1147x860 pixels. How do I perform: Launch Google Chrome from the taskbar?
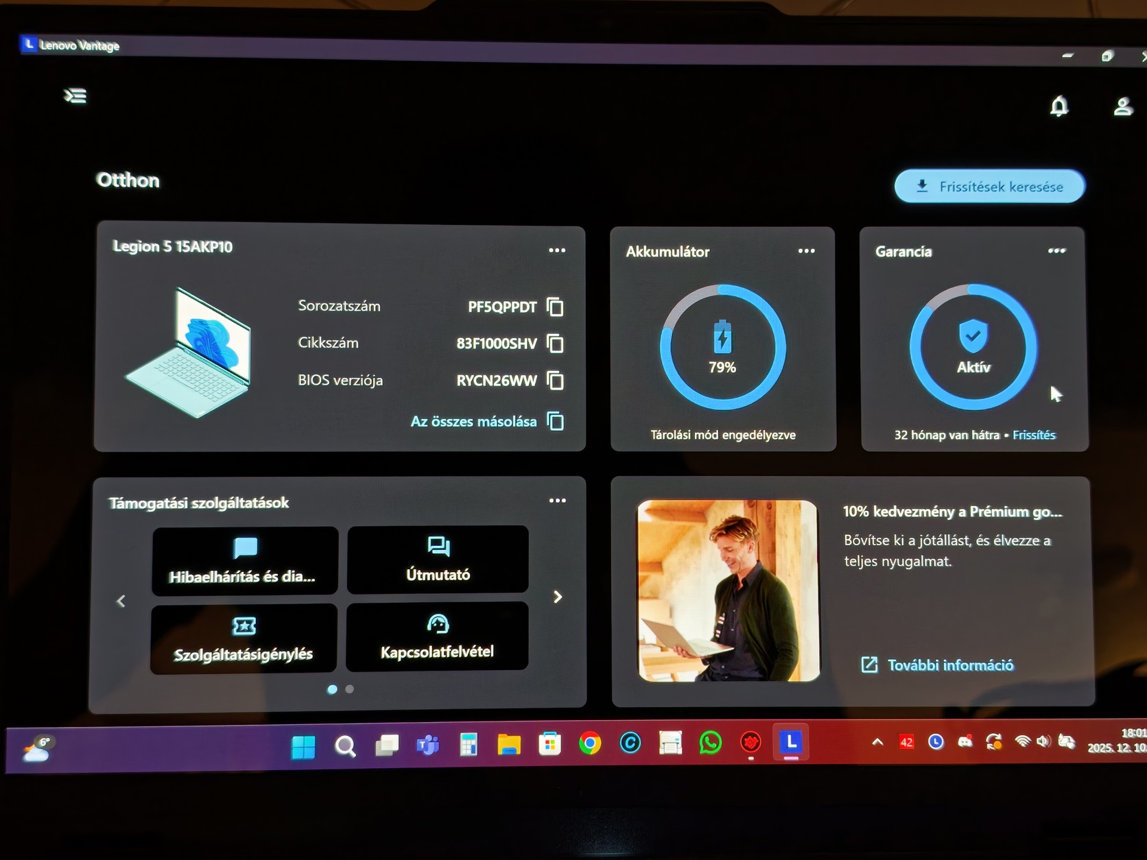pyautogui.click(x=590, y=743)
